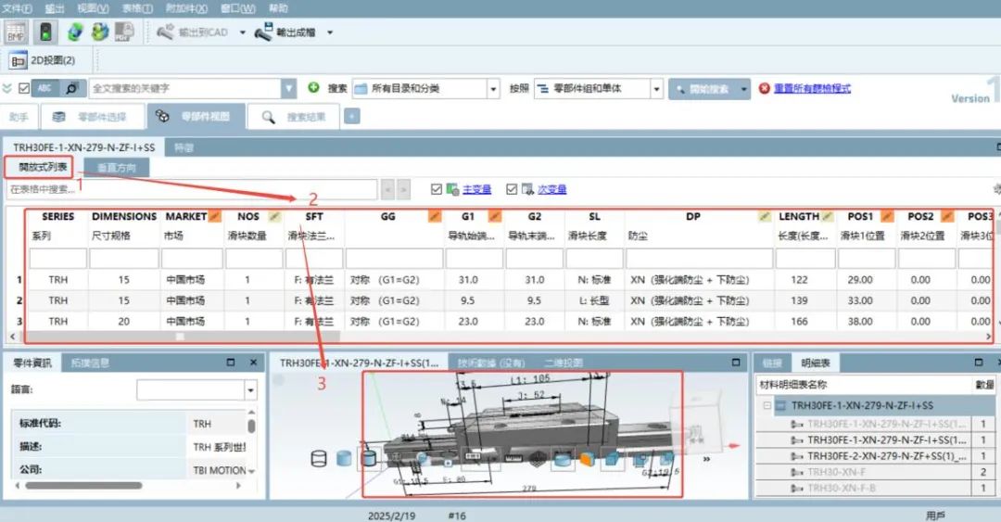Toggle the magnifier search mode button

tap(71, 88)
